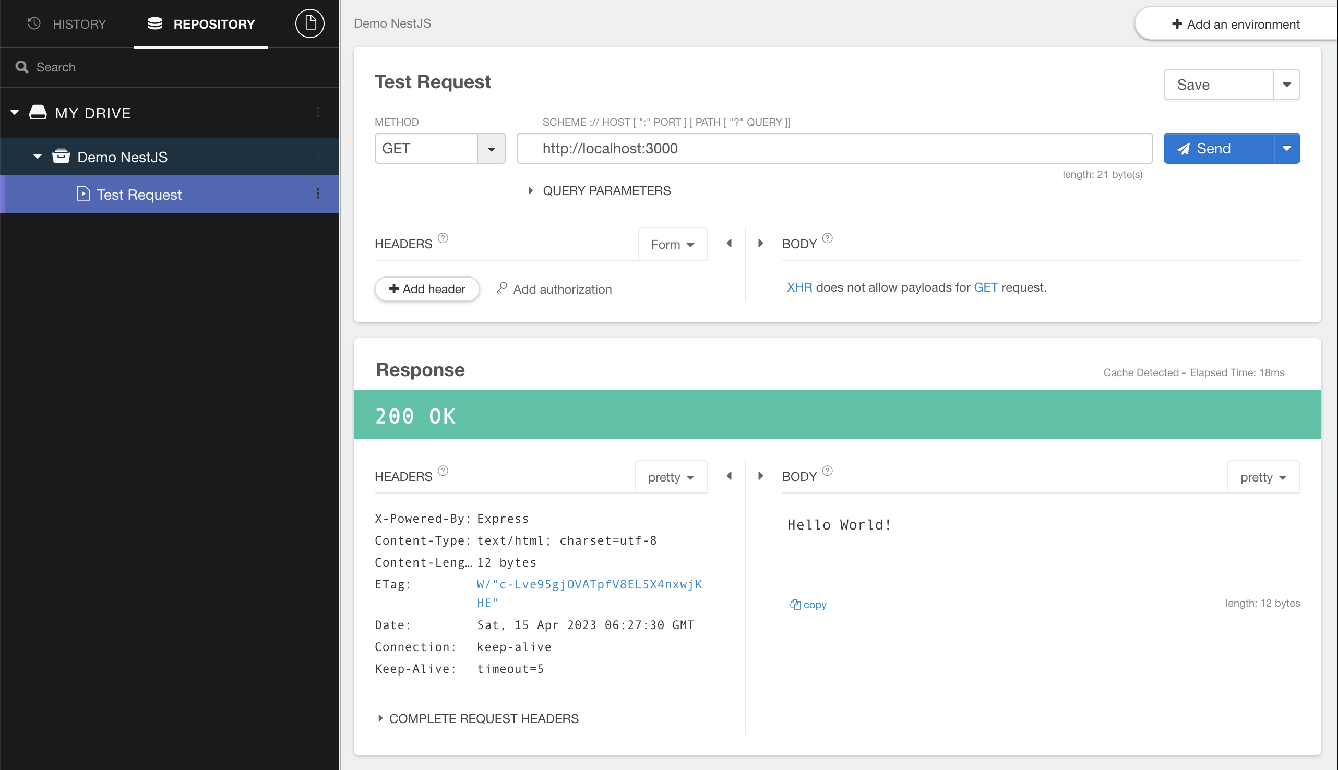Click the search magnifier icon in the sidebar
The width and height of the screenshot is (1338, 770).
click(22, 67)
